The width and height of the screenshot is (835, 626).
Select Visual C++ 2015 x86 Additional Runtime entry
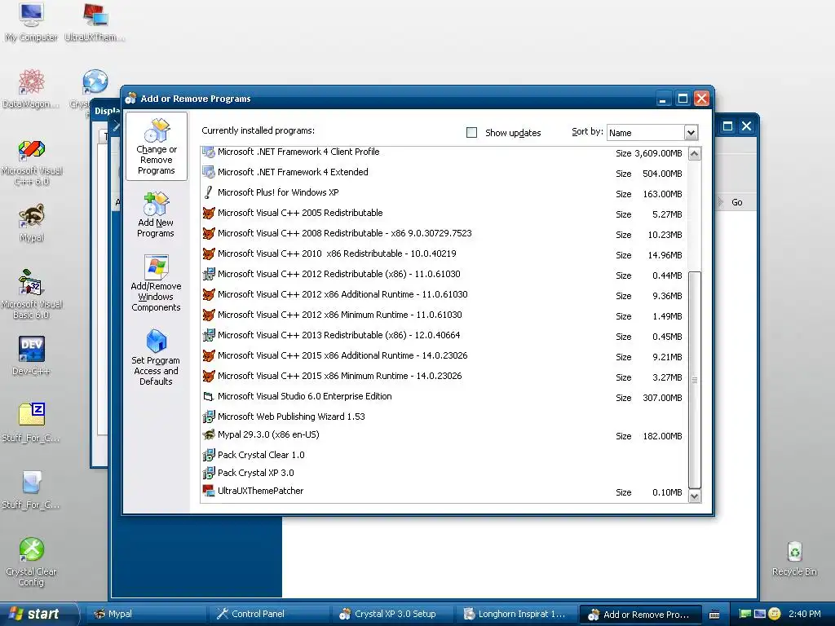click(x=444, y=355)
